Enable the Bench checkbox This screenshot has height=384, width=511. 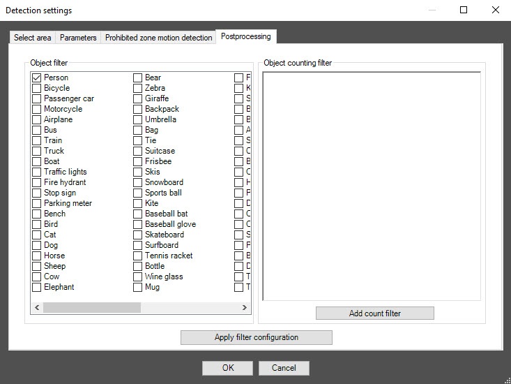[36, 214]
